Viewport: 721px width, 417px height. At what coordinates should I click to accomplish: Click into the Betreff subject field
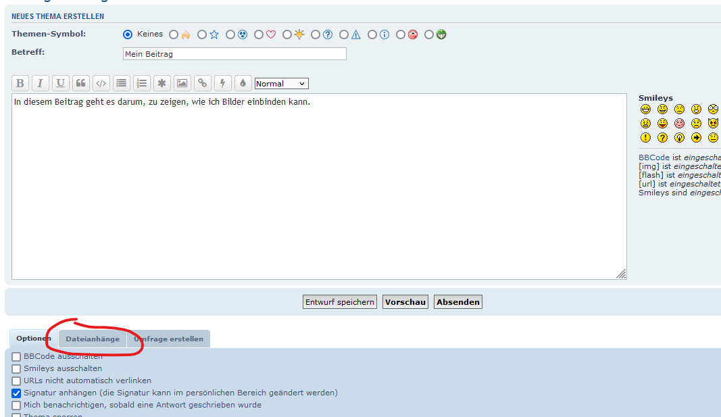[x=234, y=54]
